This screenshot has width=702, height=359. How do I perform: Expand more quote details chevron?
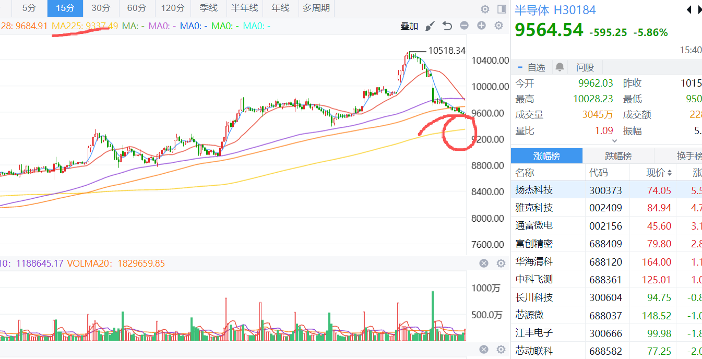click(614, 140)
